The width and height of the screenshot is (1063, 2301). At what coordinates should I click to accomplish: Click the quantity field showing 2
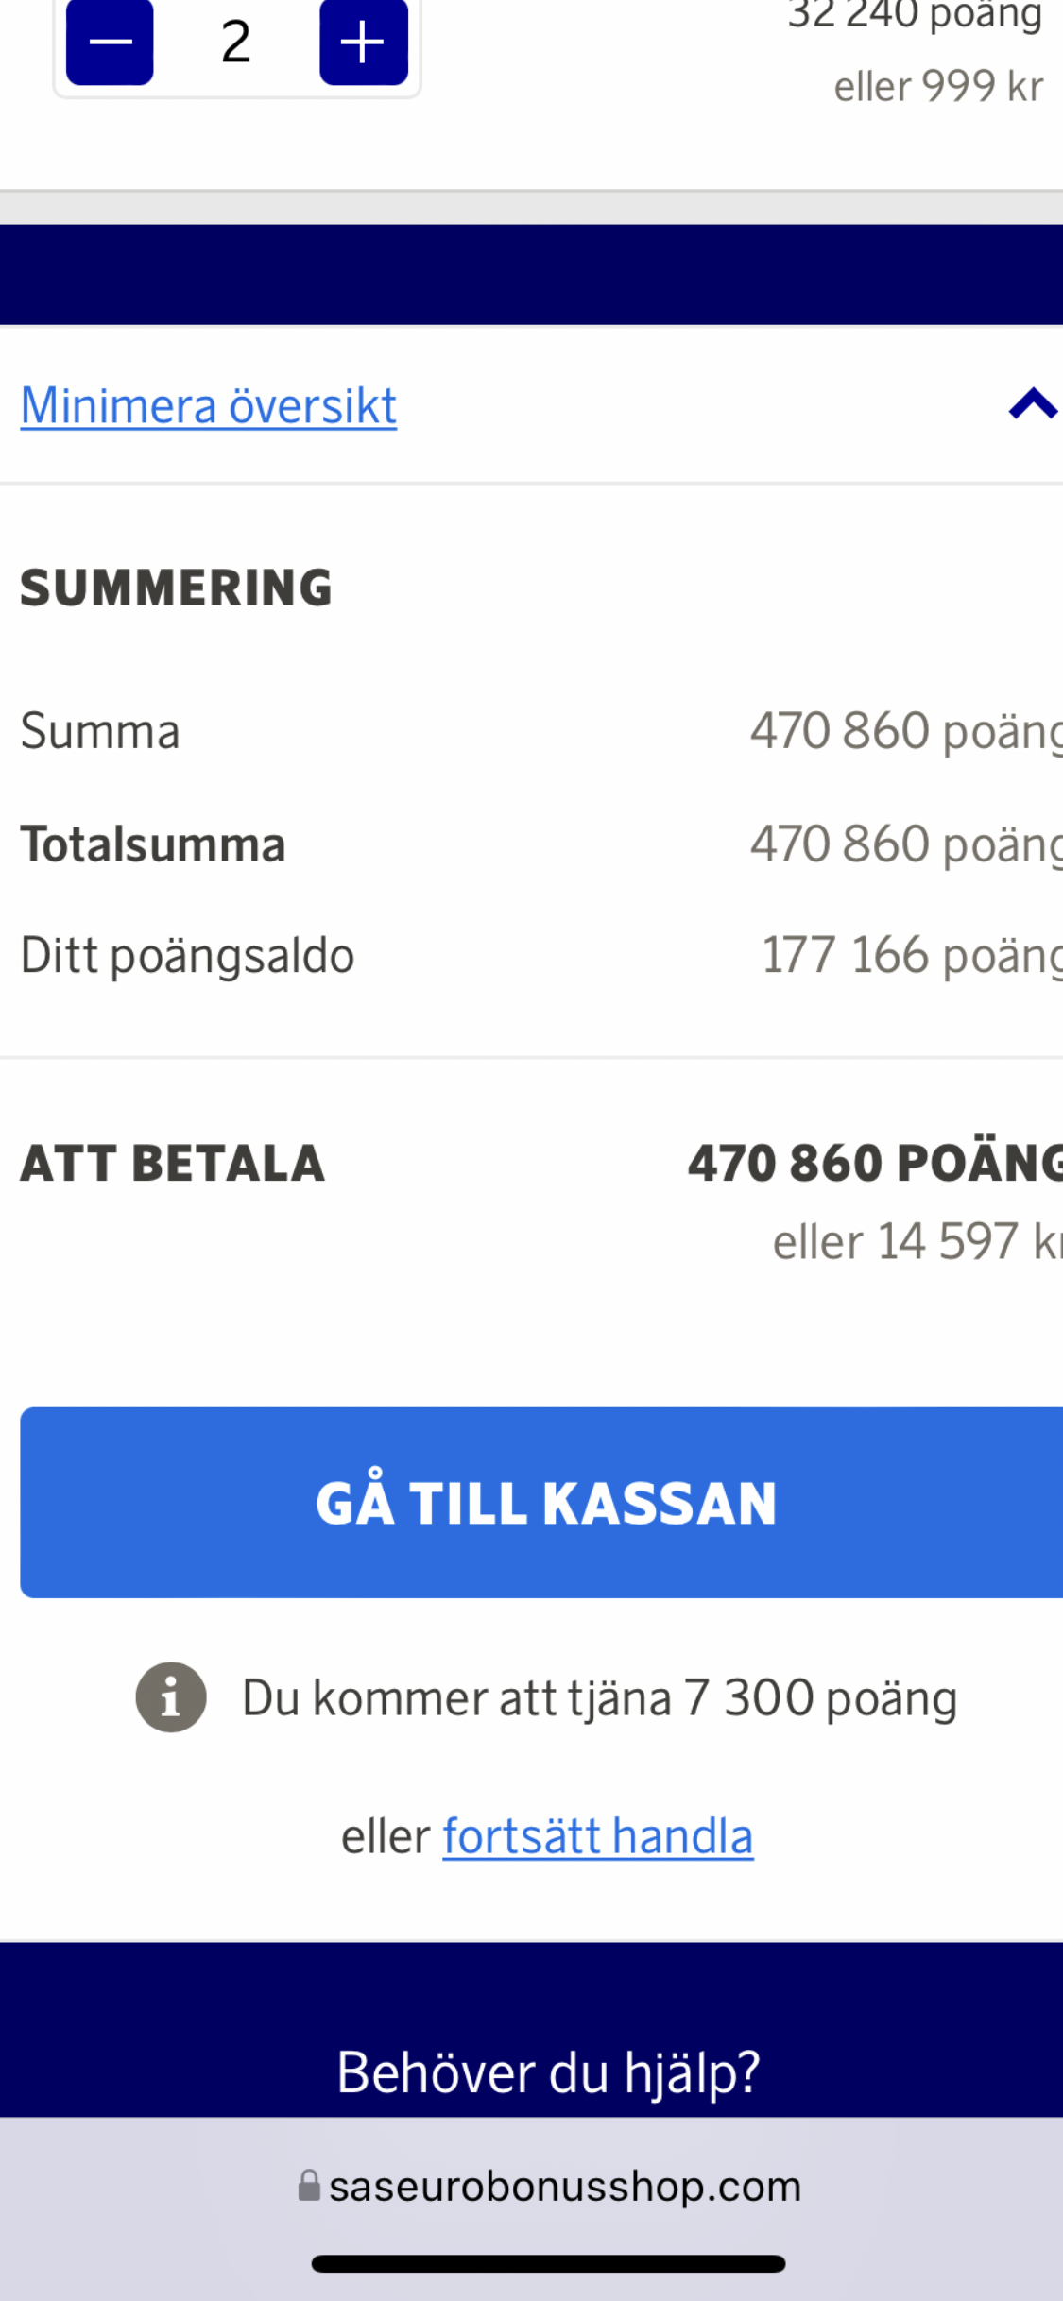236,43
